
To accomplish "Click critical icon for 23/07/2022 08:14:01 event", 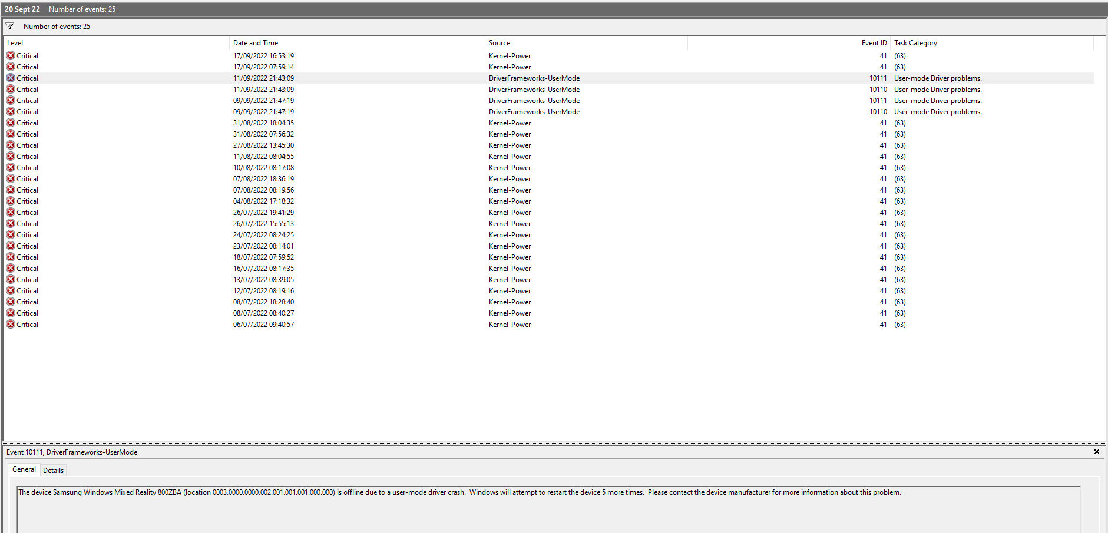I will point(11,246).
